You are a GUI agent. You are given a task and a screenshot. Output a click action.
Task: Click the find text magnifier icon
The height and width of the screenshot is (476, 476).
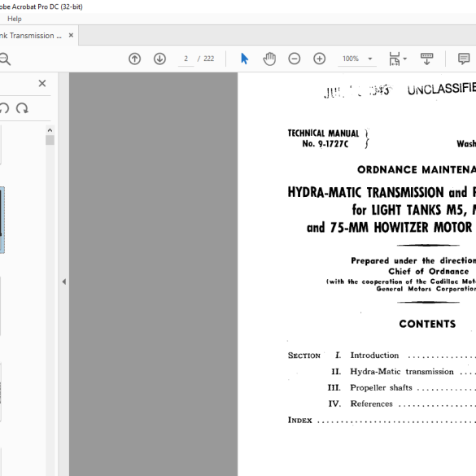coord(5,59)
